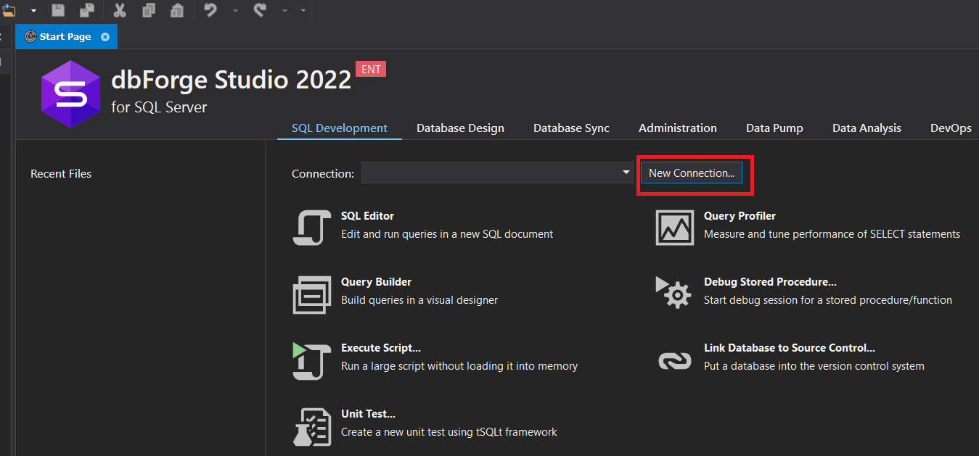The image size is (979, 456).
Task: Click the Undo arrow icon
Action: coord(210,10)
